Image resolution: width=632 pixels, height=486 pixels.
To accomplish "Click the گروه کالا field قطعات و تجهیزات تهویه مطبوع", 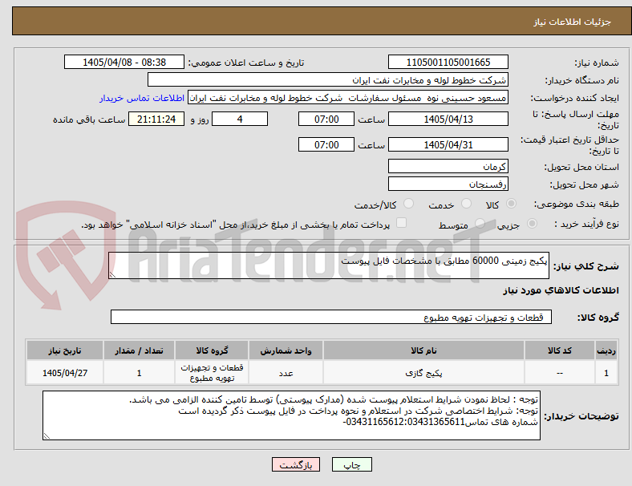I will coord(331,317).
